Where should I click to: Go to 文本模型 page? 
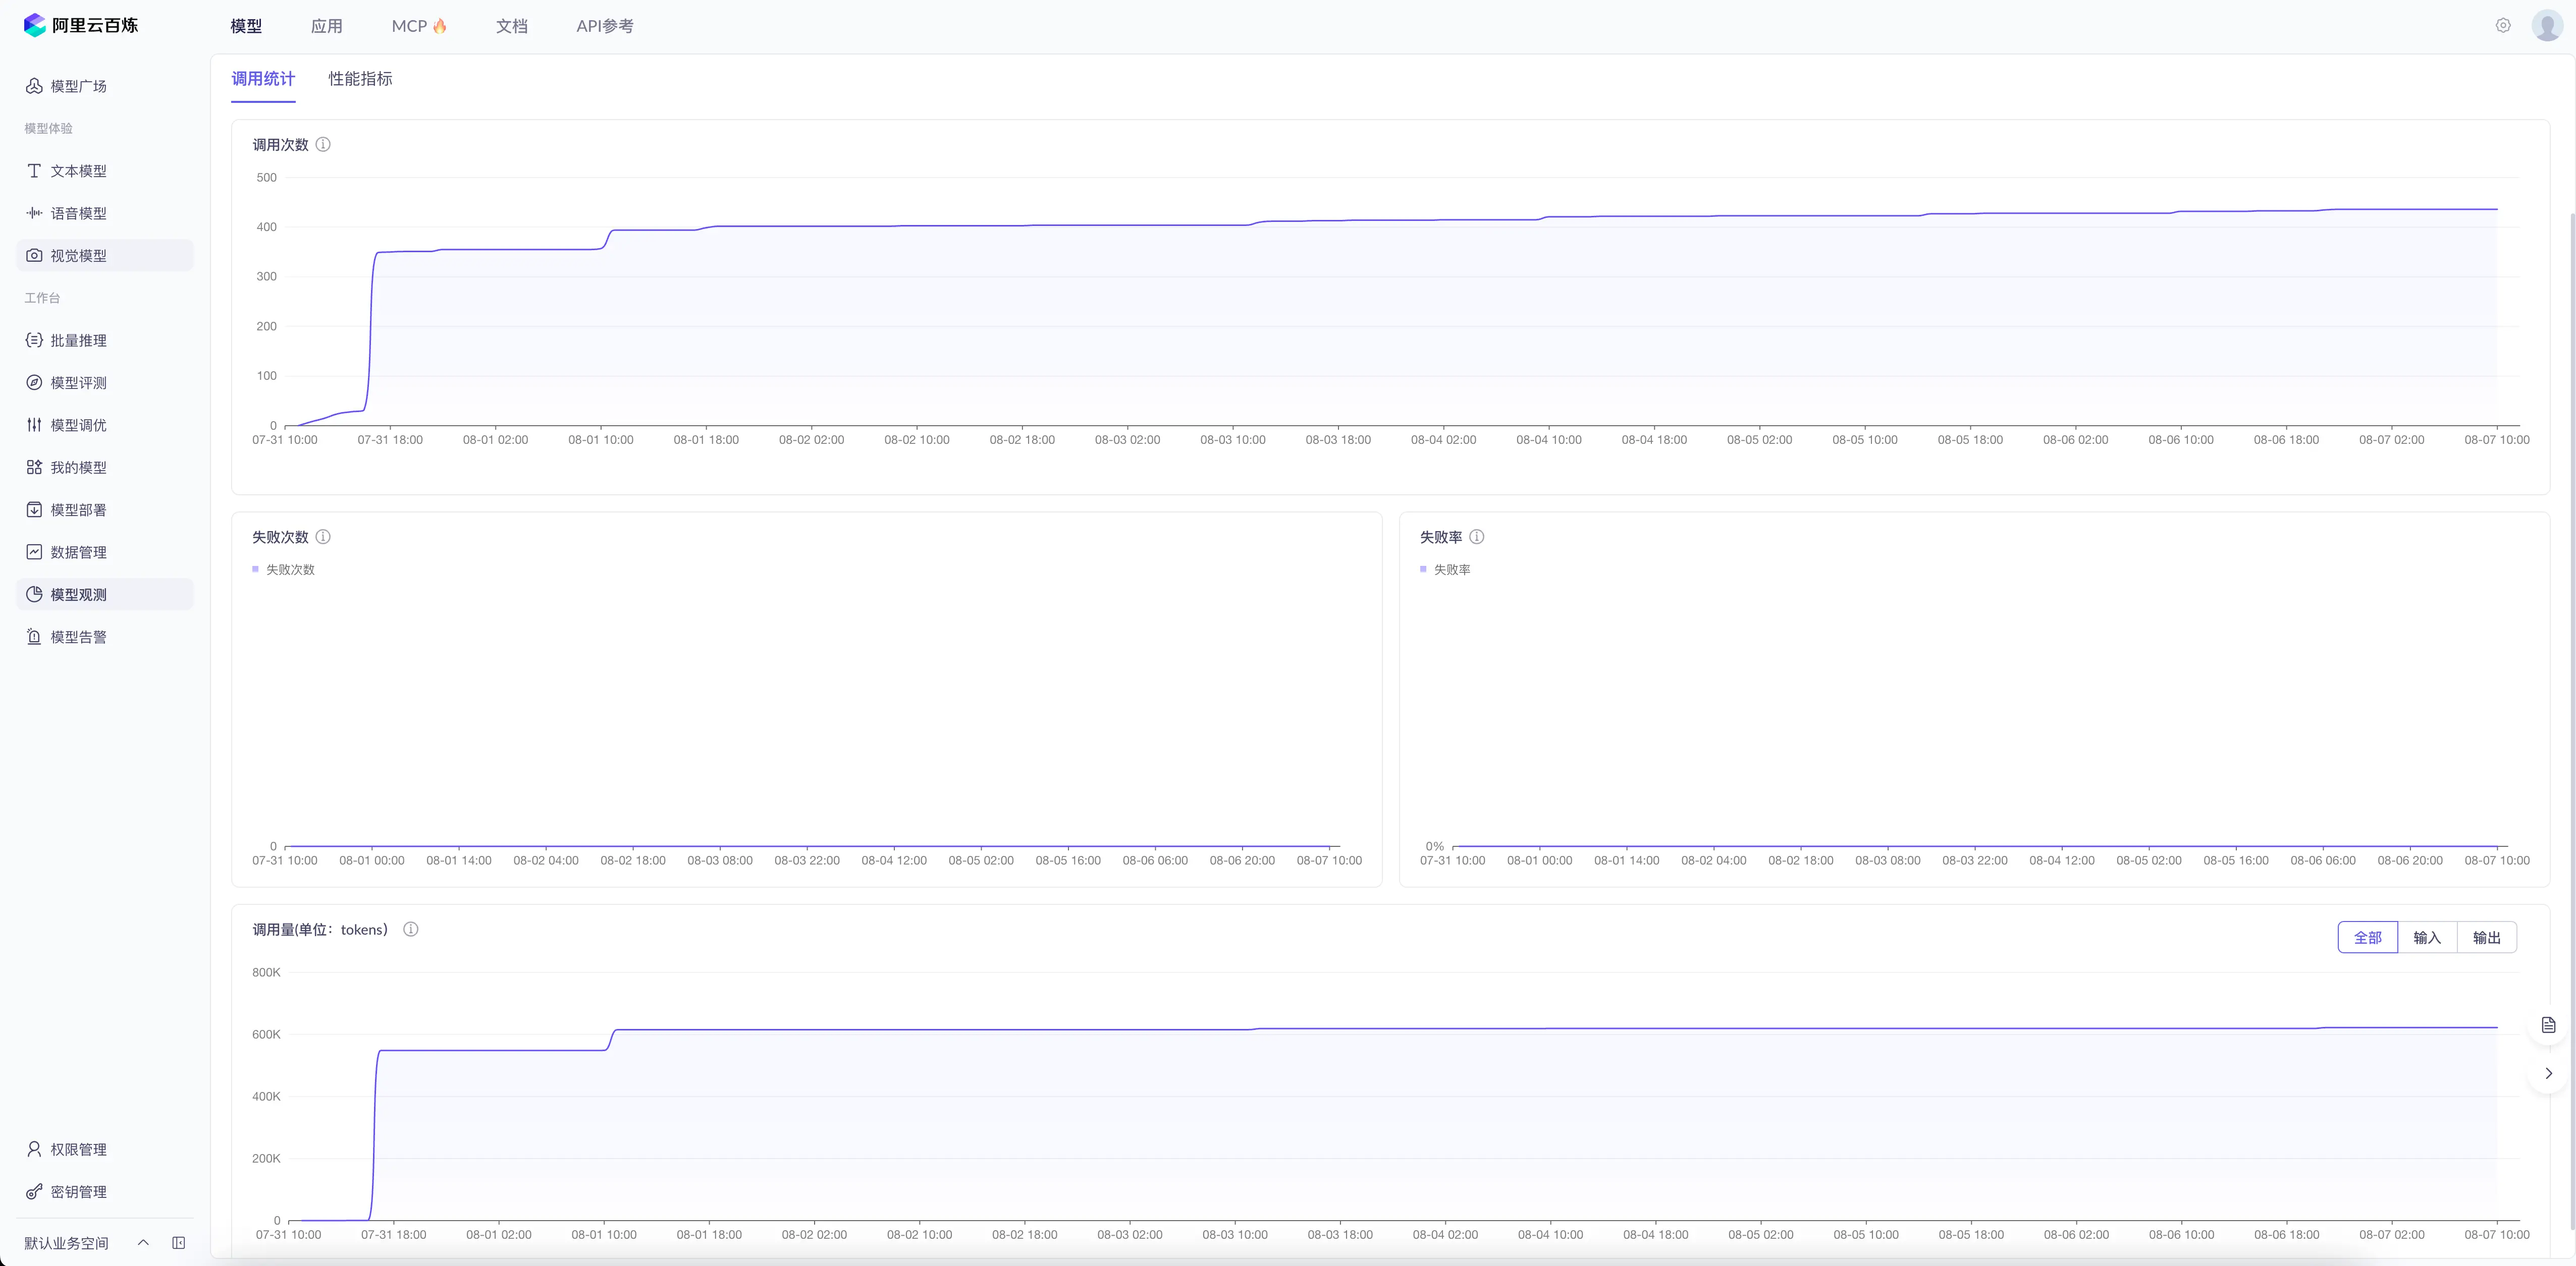[105, 171]
